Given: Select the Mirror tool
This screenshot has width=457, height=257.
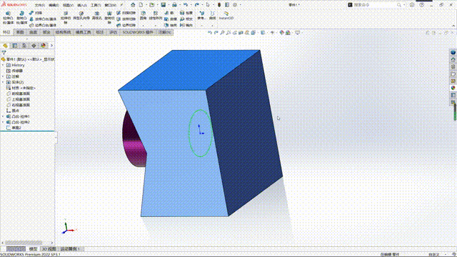Looking at the screenshot, I should (x=186, y=26).
